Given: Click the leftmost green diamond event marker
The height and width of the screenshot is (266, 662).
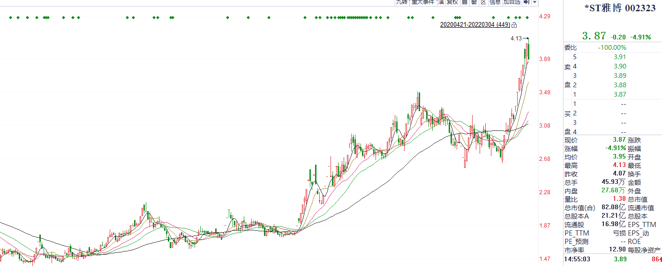Looking at the screenshot, I should tap(10, 18).
